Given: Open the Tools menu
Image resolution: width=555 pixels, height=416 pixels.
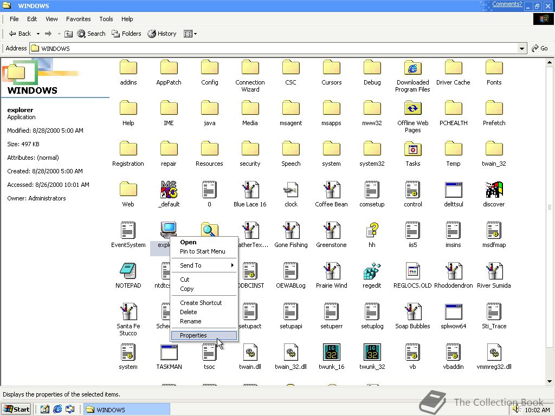Looking at the screenshot, I should (106, 19).
